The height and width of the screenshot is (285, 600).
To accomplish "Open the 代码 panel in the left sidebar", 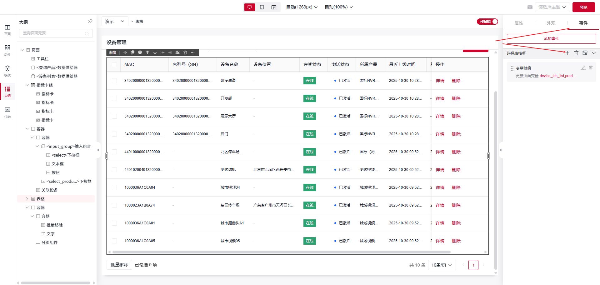I will tap(7, 112).
